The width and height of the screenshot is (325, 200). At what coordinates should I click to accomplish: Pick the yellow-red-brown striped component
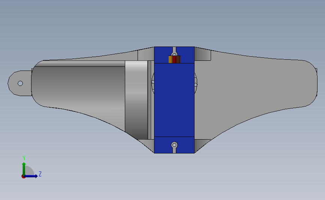point(174,59)
